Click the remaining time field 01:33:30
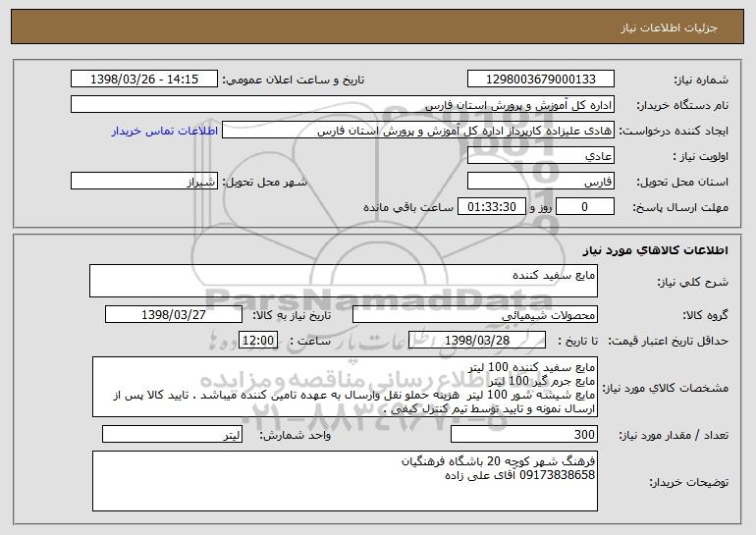This screenshot has width=756, height=535. click(491, 207)
